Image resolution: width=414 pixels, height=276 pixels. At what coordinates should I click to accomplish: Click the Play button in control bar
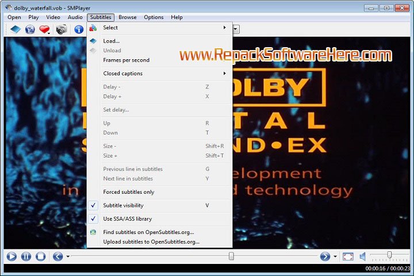[x=11, y=256]
